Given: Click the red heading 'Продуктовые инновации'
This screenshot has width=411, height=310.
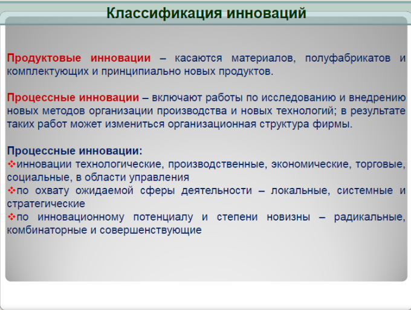Looking at the screenshot, I should click(x=79, y=58).
